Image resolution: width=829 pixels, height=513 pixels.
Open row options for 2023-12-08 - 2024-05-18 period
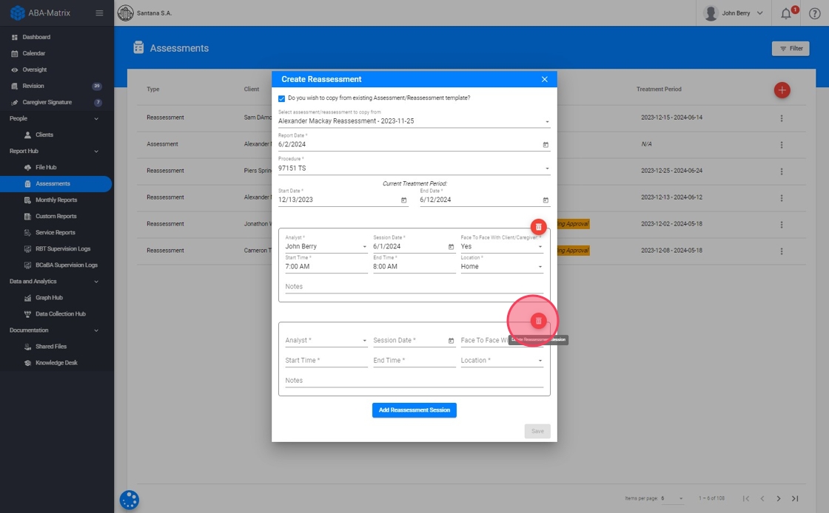pos(782,251)
